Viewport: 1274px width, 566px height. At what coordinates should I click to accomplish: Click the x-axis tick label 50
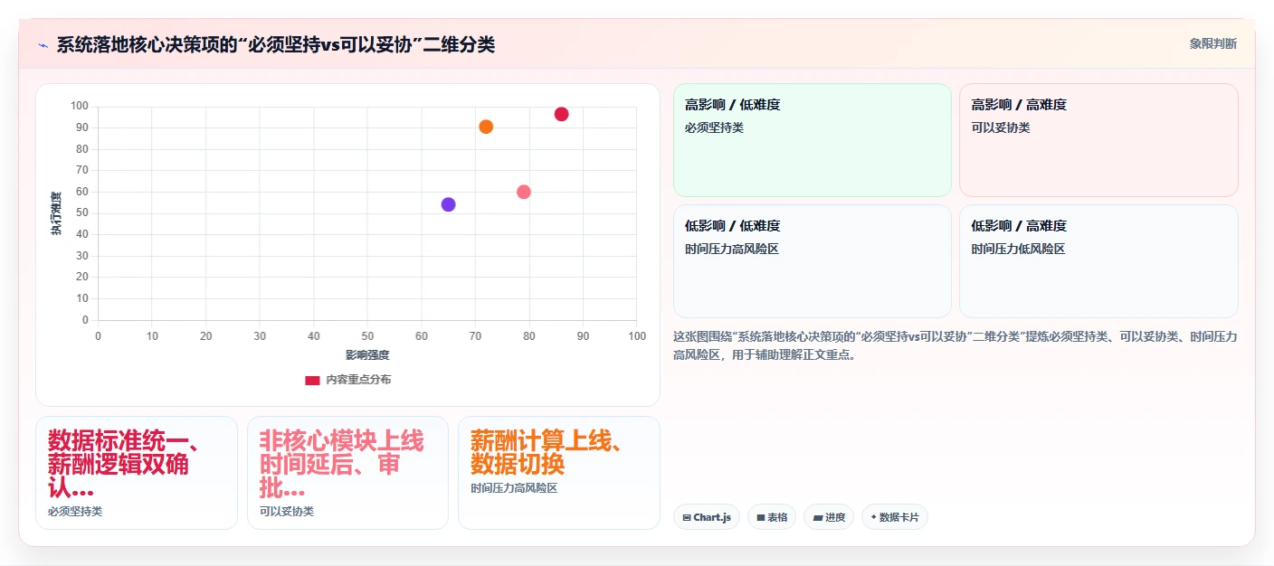coord(367,336)
